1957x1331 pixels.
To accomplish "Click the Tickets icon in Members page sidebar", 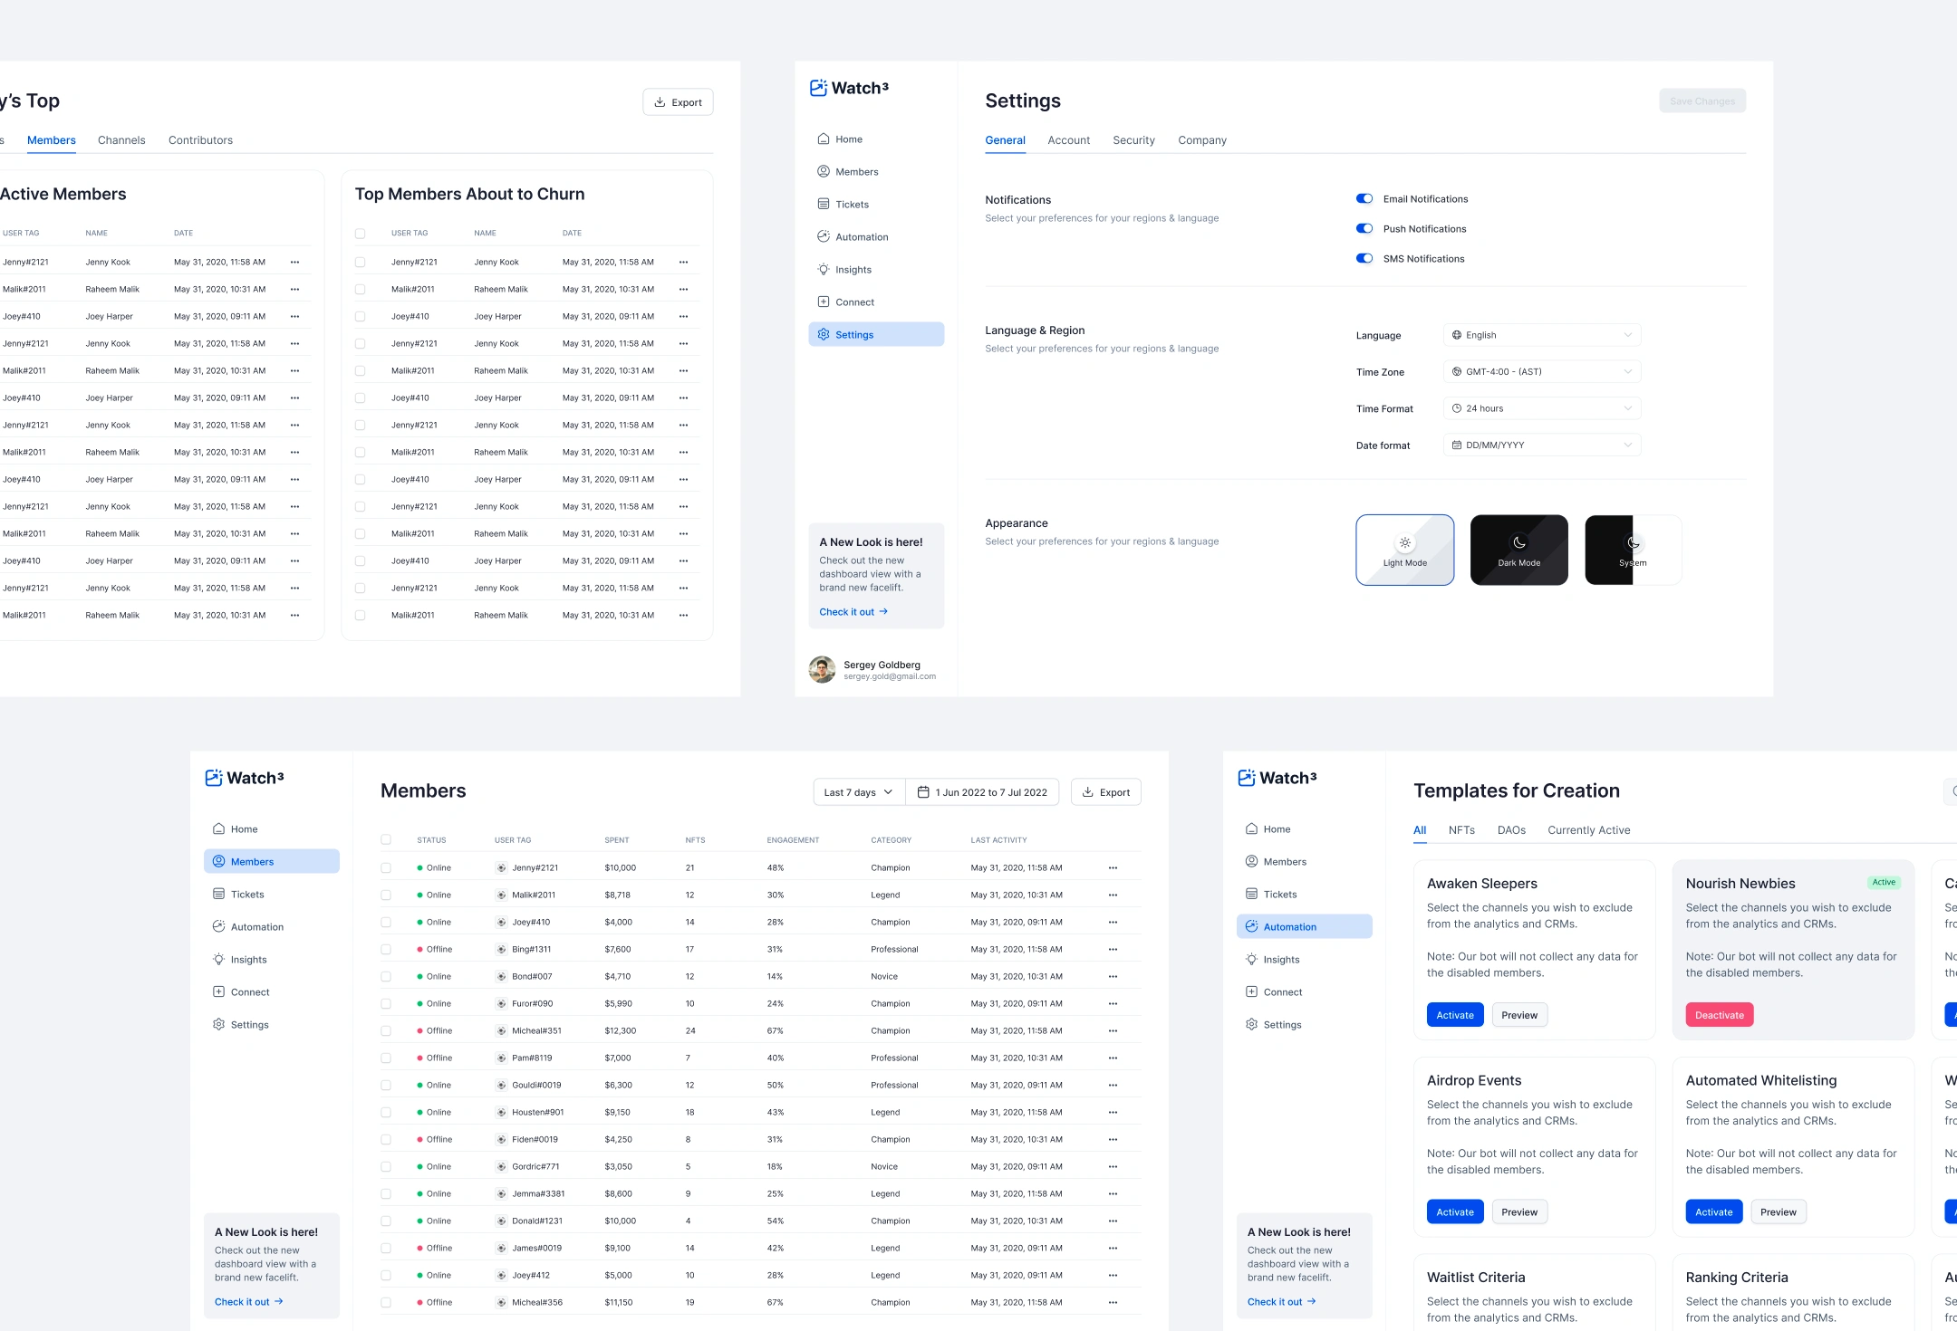I will coord(218,895).
